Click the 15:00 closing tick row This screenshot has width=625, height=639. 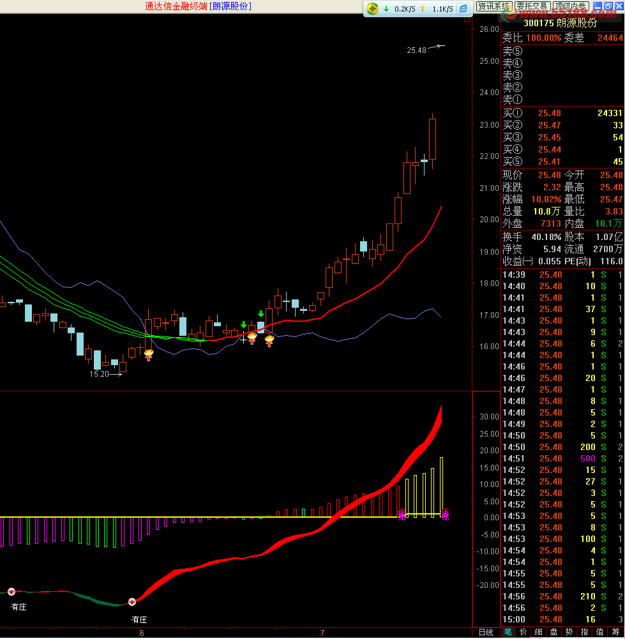click(562, 619)
